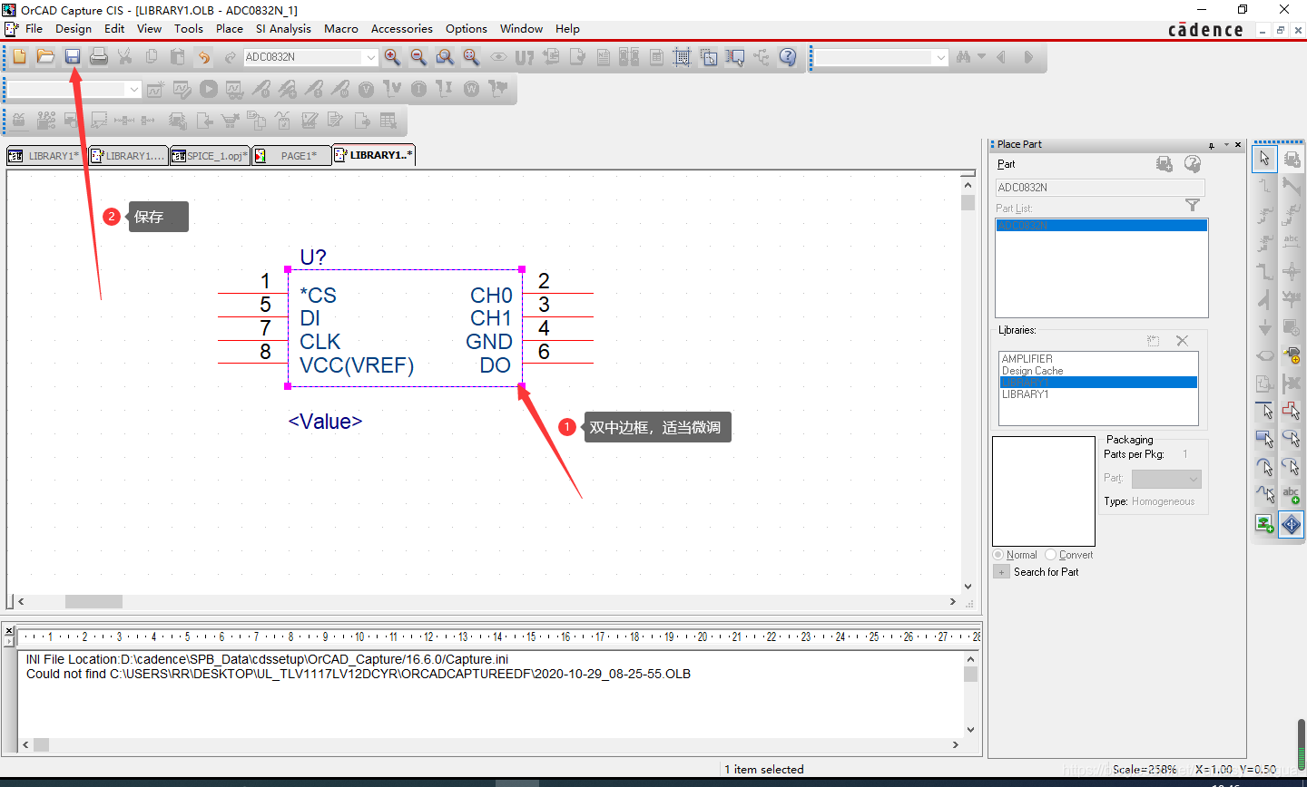The image size is (1307, 787).
Task: Switch to the PAGE1* tab
Action: [x=298, y=156]
